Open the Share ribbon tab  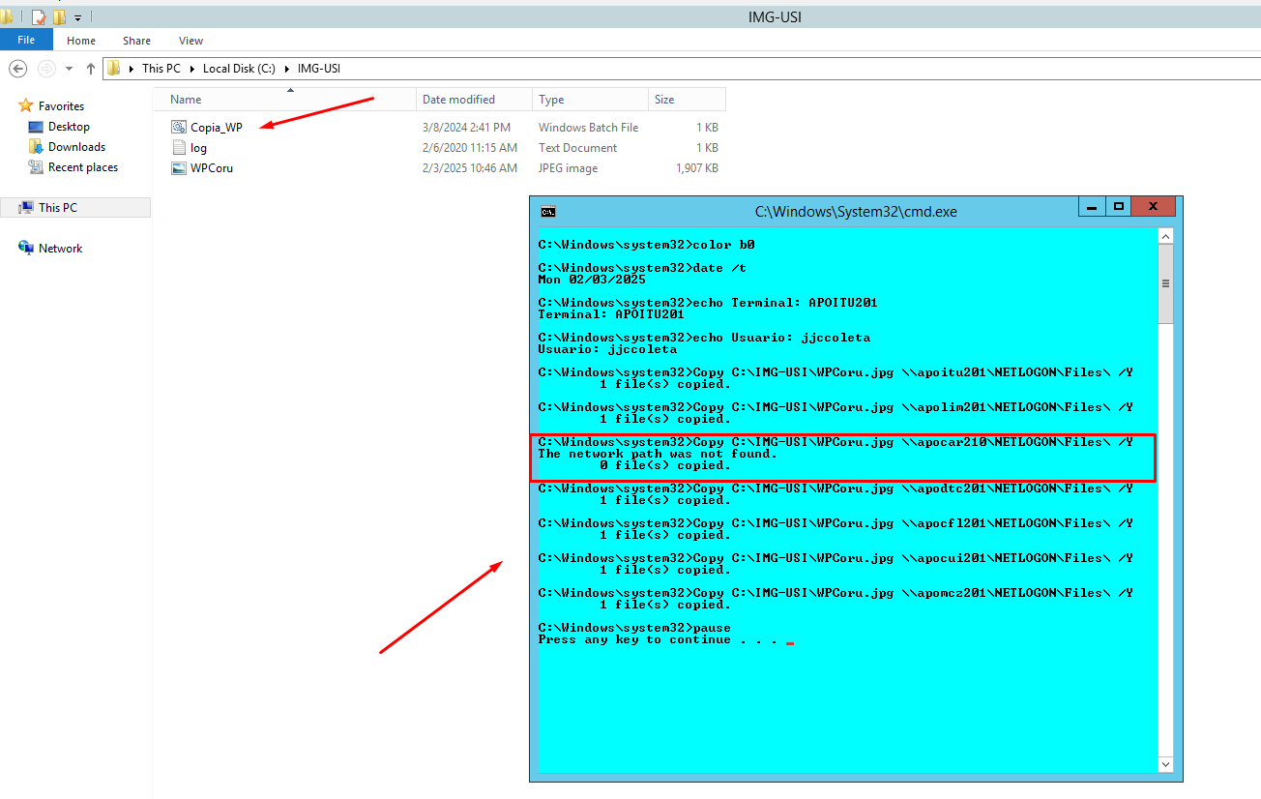(x=136, y=41)
